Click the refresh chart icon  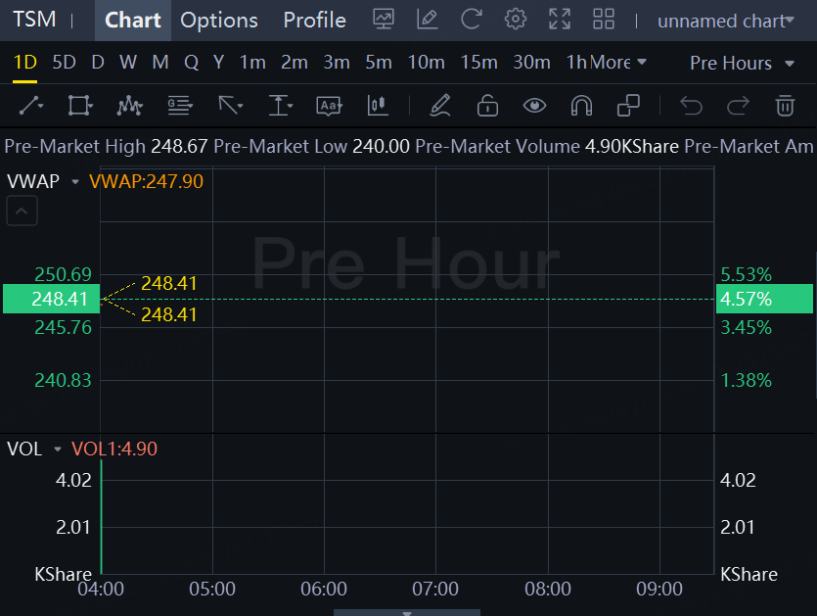pyautogui.click(x=472, y=20)
